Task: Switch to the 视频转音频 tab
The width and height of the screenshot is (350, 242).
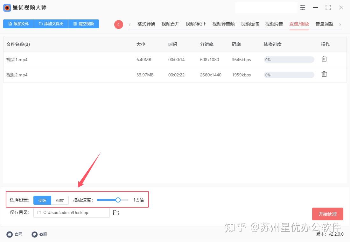Action: 223,24
